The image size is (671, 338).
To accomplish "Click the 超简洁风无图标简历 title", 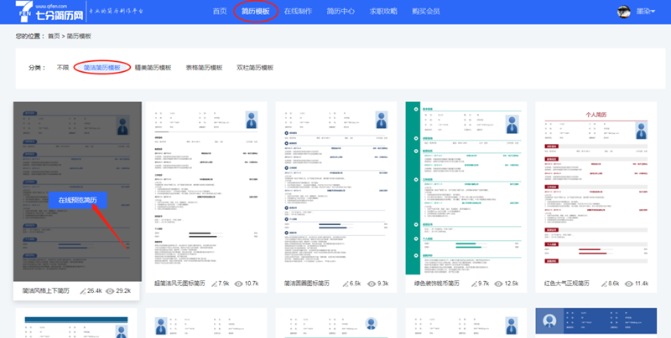I will click(179, 284).
